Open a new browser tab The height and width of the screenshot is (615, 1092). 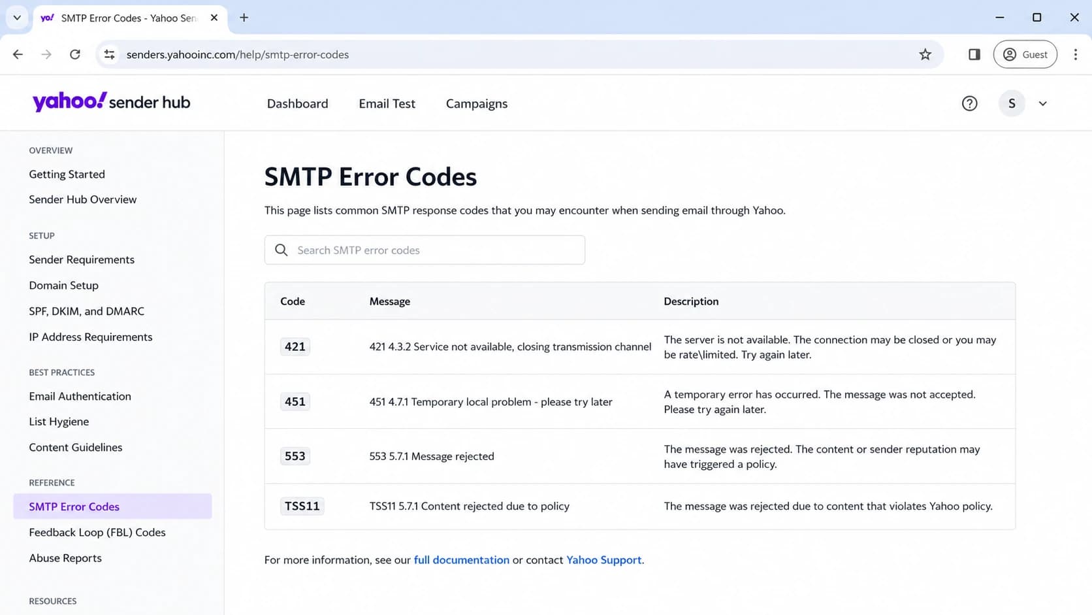point(244,18)
